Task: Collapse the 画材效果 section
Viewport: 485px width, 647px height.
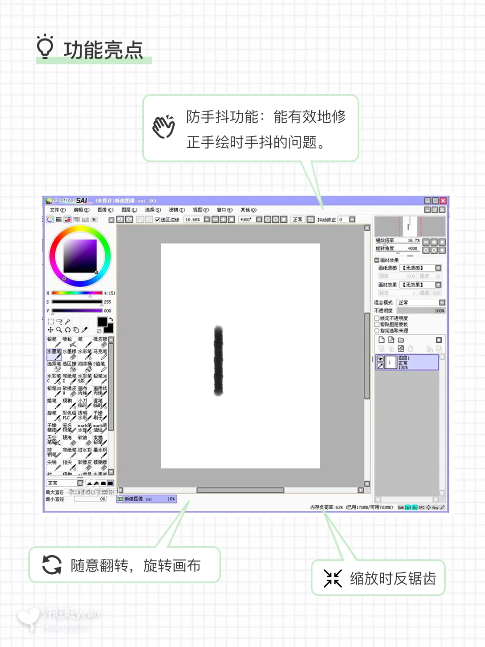Action: pos(377,260)
